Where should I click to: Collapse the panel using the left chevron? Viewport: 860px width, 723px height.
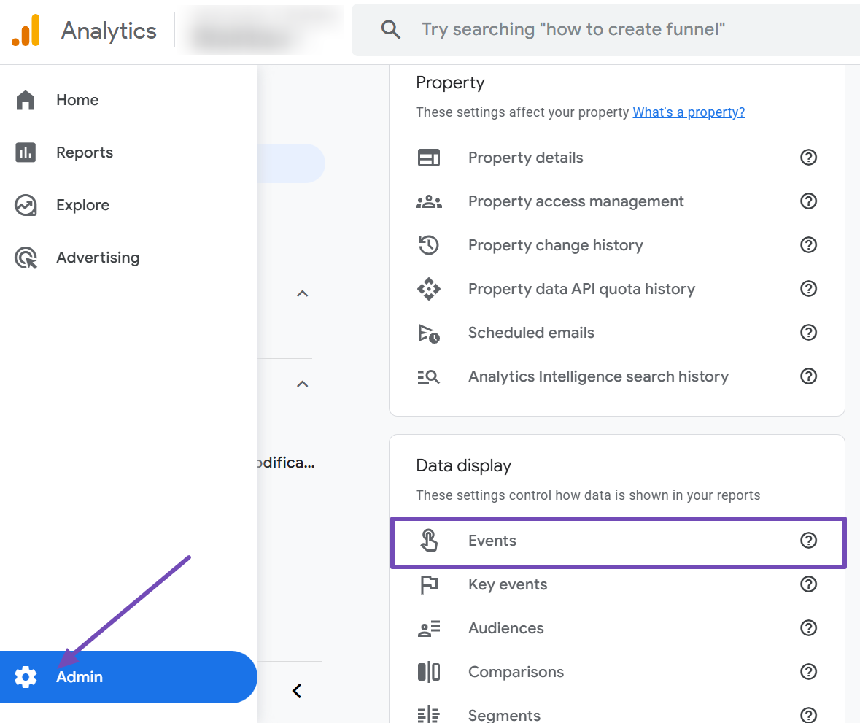297,690
